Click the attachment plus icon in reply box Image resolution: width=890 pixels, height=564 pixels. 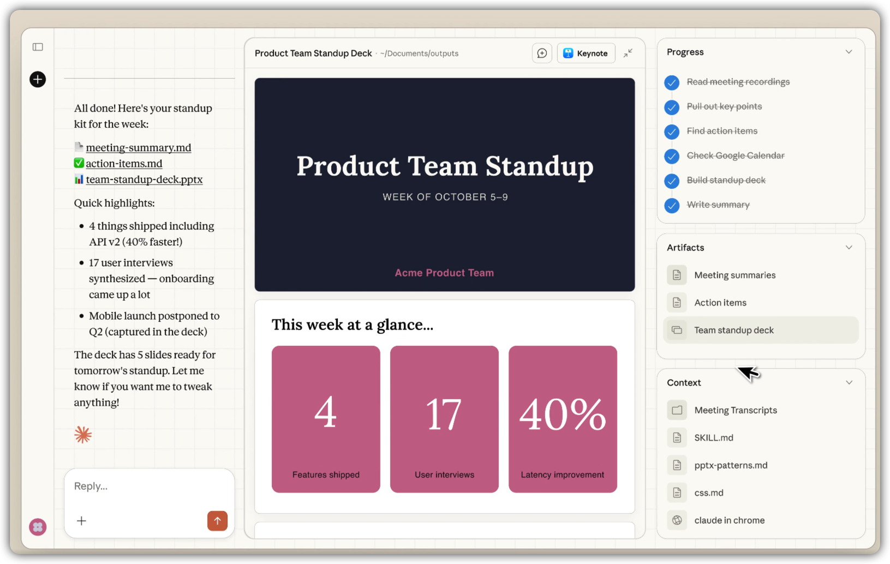[x=81, y=521]
